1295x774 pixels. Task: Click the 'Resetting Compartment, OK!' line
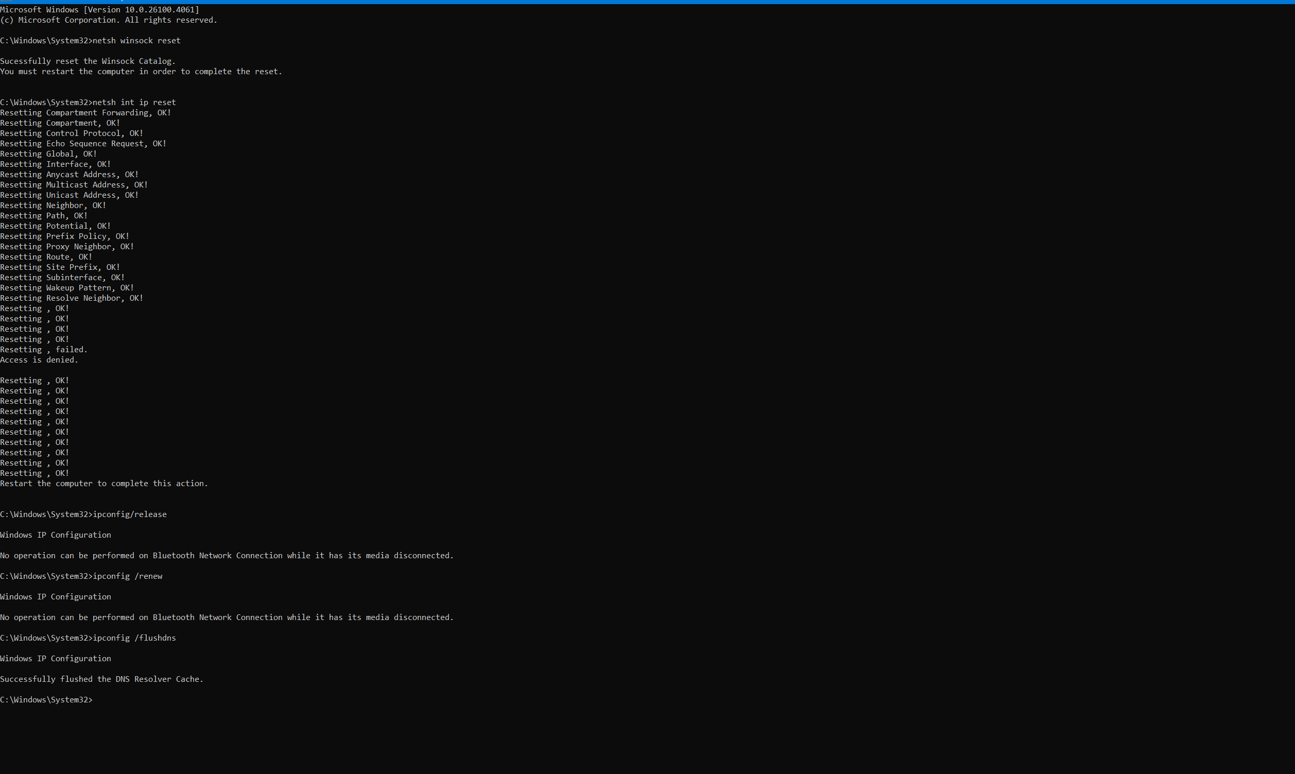60,123
